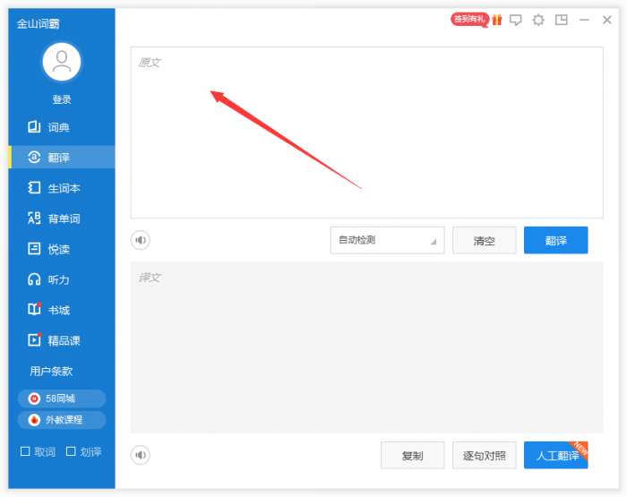This screenshot has height=497, width=627.
Task: Open the 悦读 reading section
Action: (62, 249)
